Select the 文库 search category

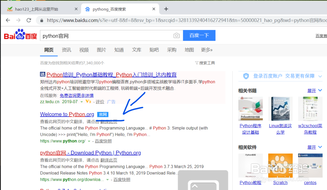[x=137, y=50]
